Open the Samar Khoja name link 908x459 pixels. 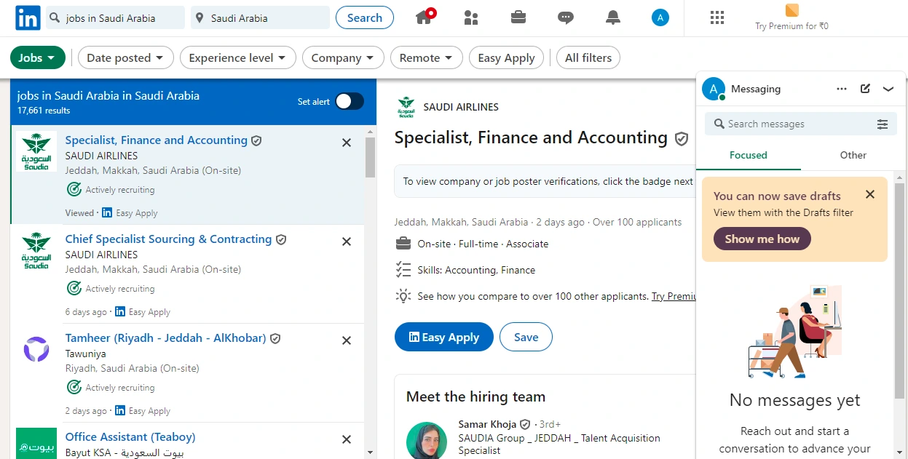(x=487, y=424)
